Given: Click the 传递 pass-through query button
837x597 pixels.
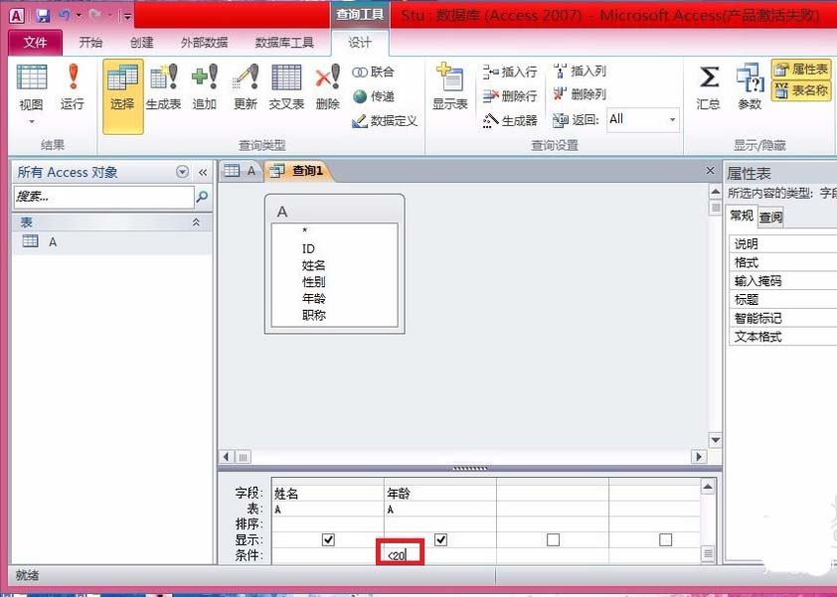Looking at the screenshot, I should [373, 96].
